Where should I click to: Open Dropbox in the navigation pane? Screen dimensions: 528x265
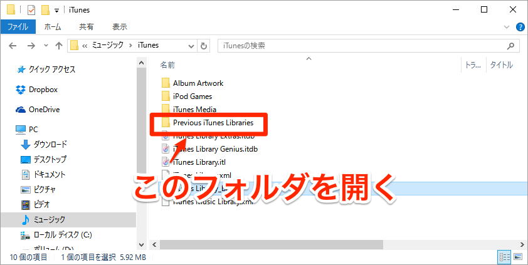click(x=37, y=90)
